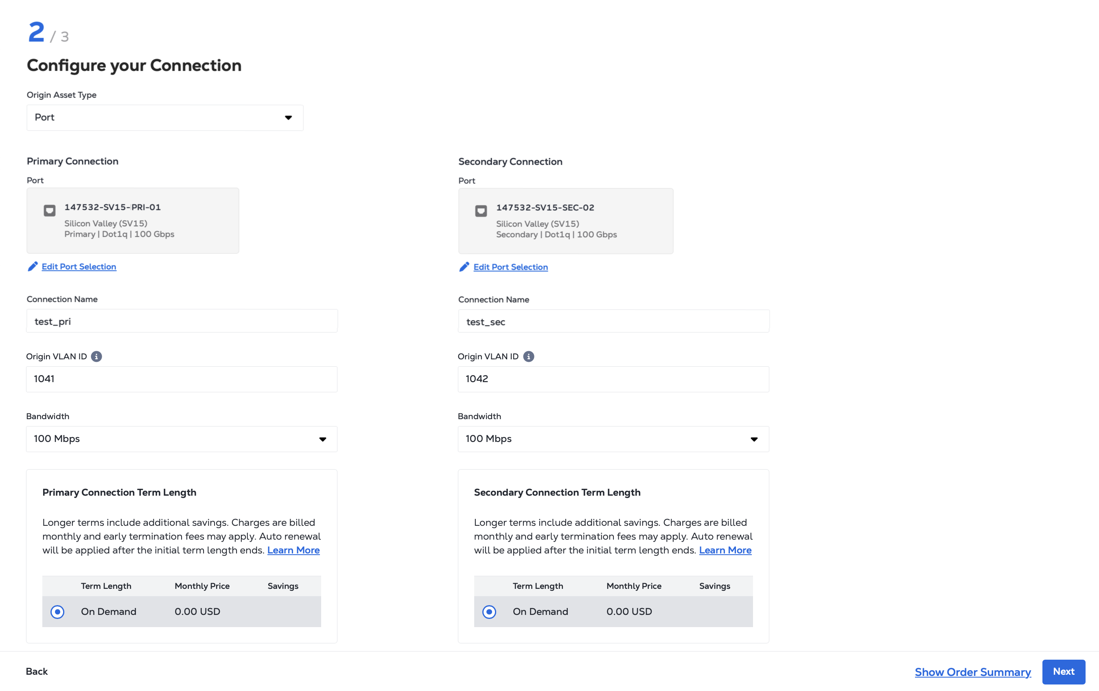
Task: Click the secondary Edit Port Selection link
Action: 510,267
